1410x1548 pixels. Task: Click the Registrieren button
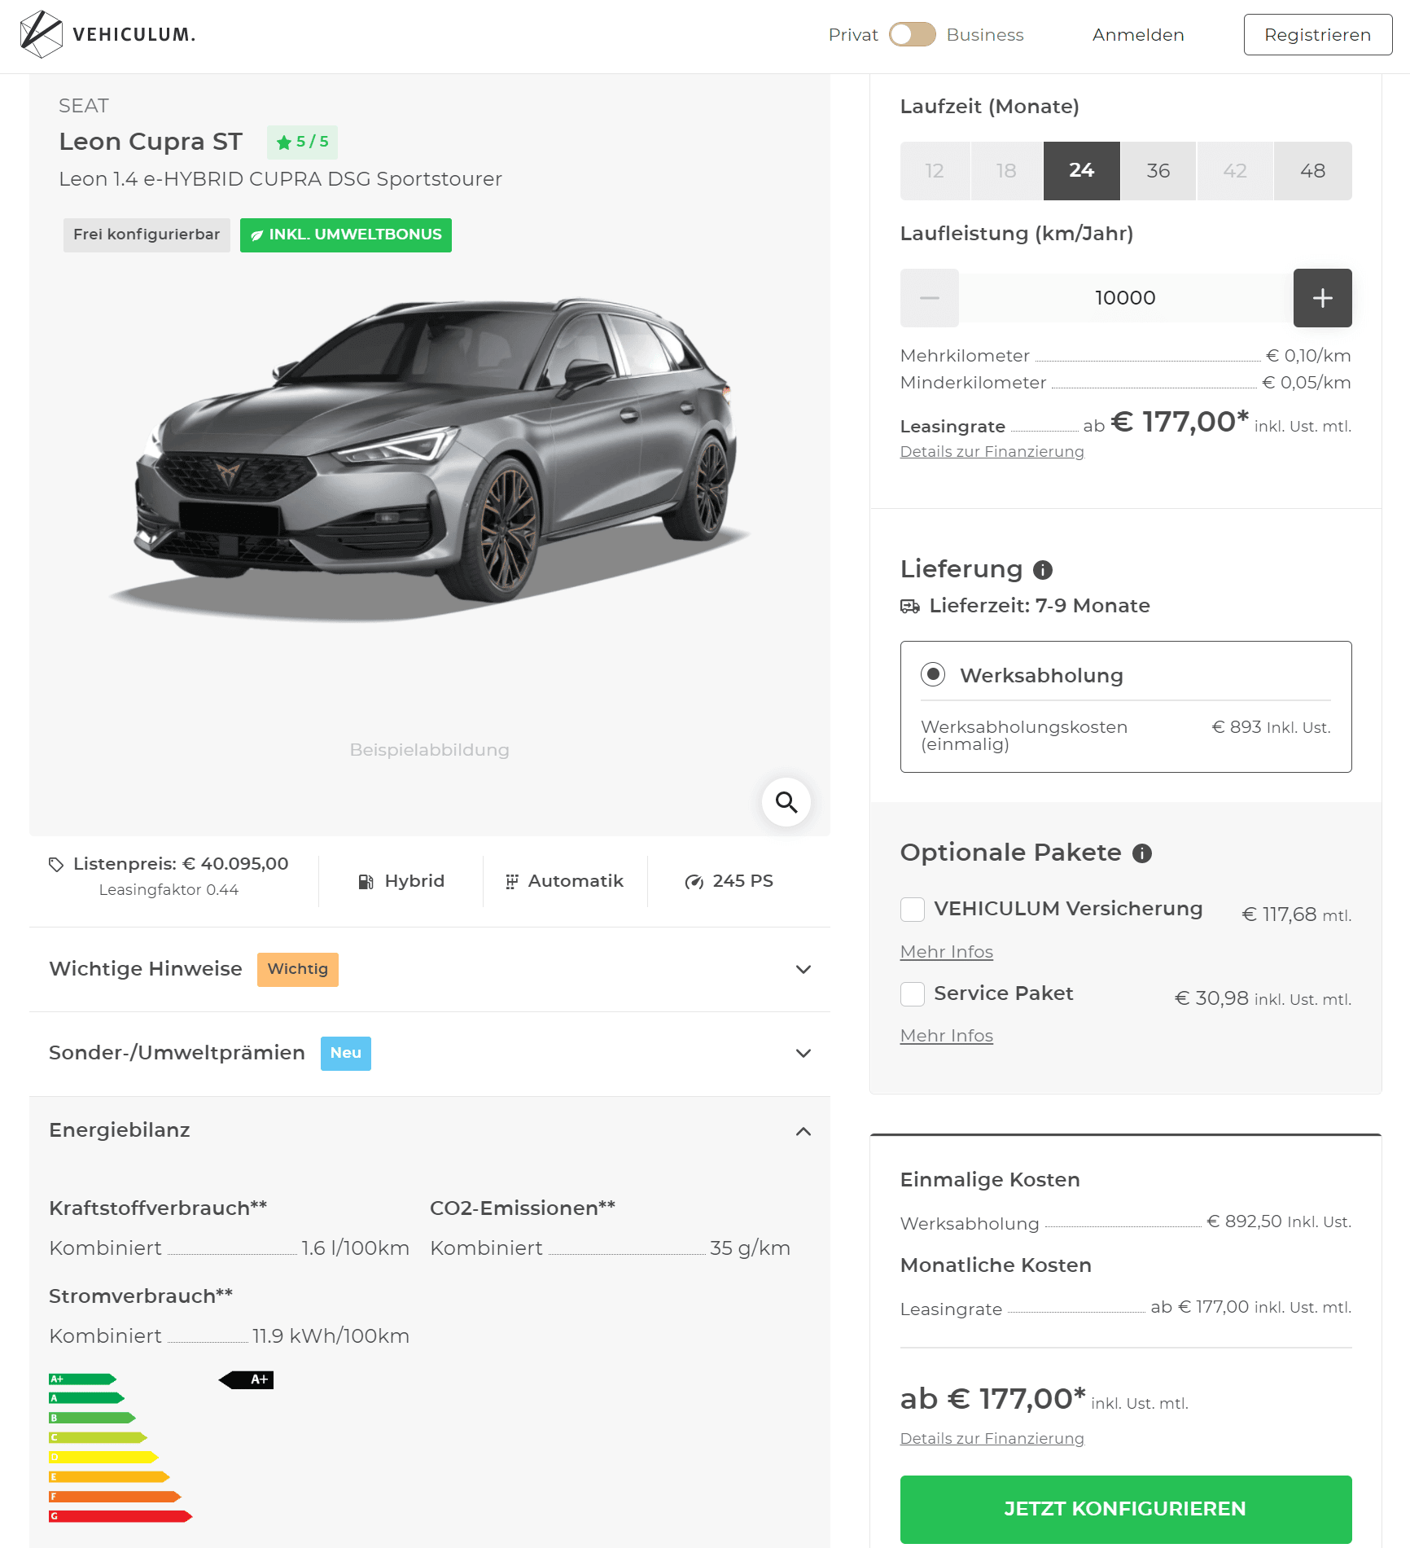click(x=1318, y=35)
